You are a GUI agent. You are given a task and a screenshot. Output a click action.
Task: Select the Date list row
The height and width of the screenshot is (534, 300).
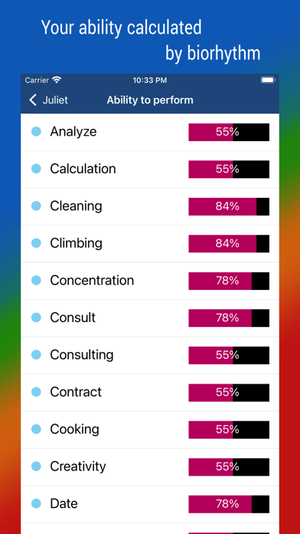[x=150, y=504]
